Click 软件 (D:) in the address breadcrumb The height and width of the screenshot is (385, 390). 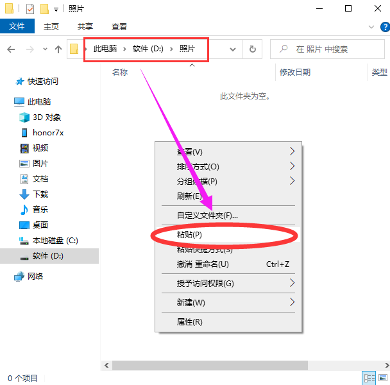click(x=148, y=49)
